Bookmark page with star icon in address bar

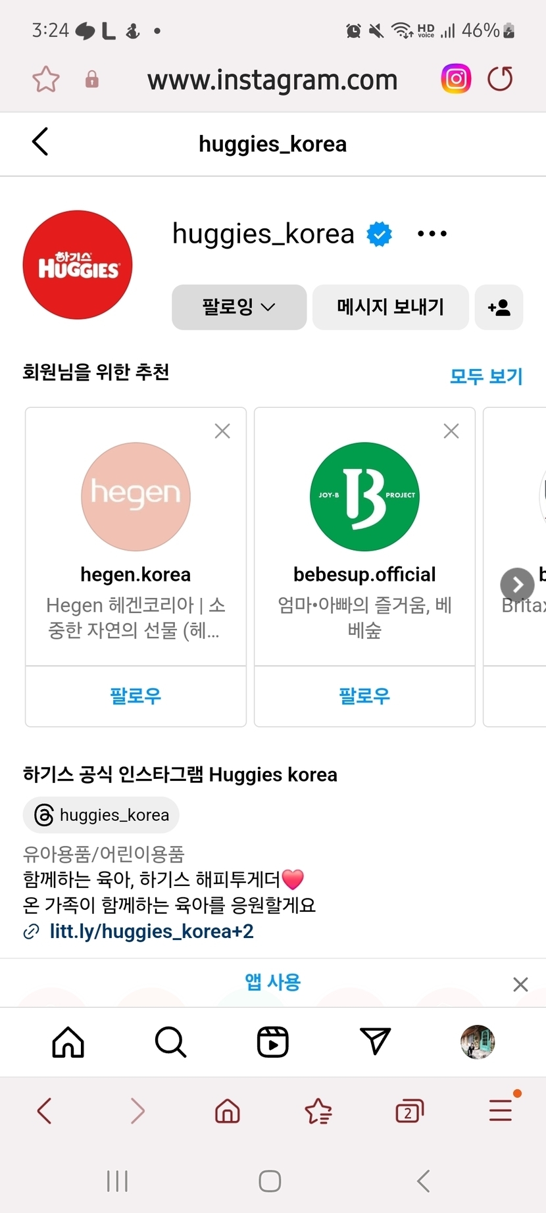46,80
